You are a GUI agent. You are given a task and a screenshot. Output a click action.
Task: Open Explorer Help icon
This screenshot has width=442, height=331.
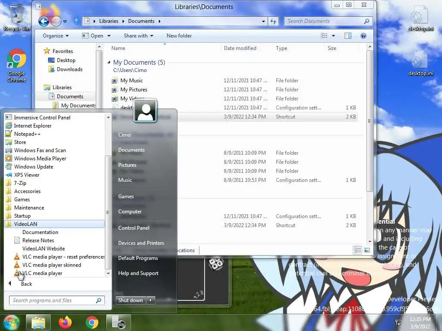(363, 36)
